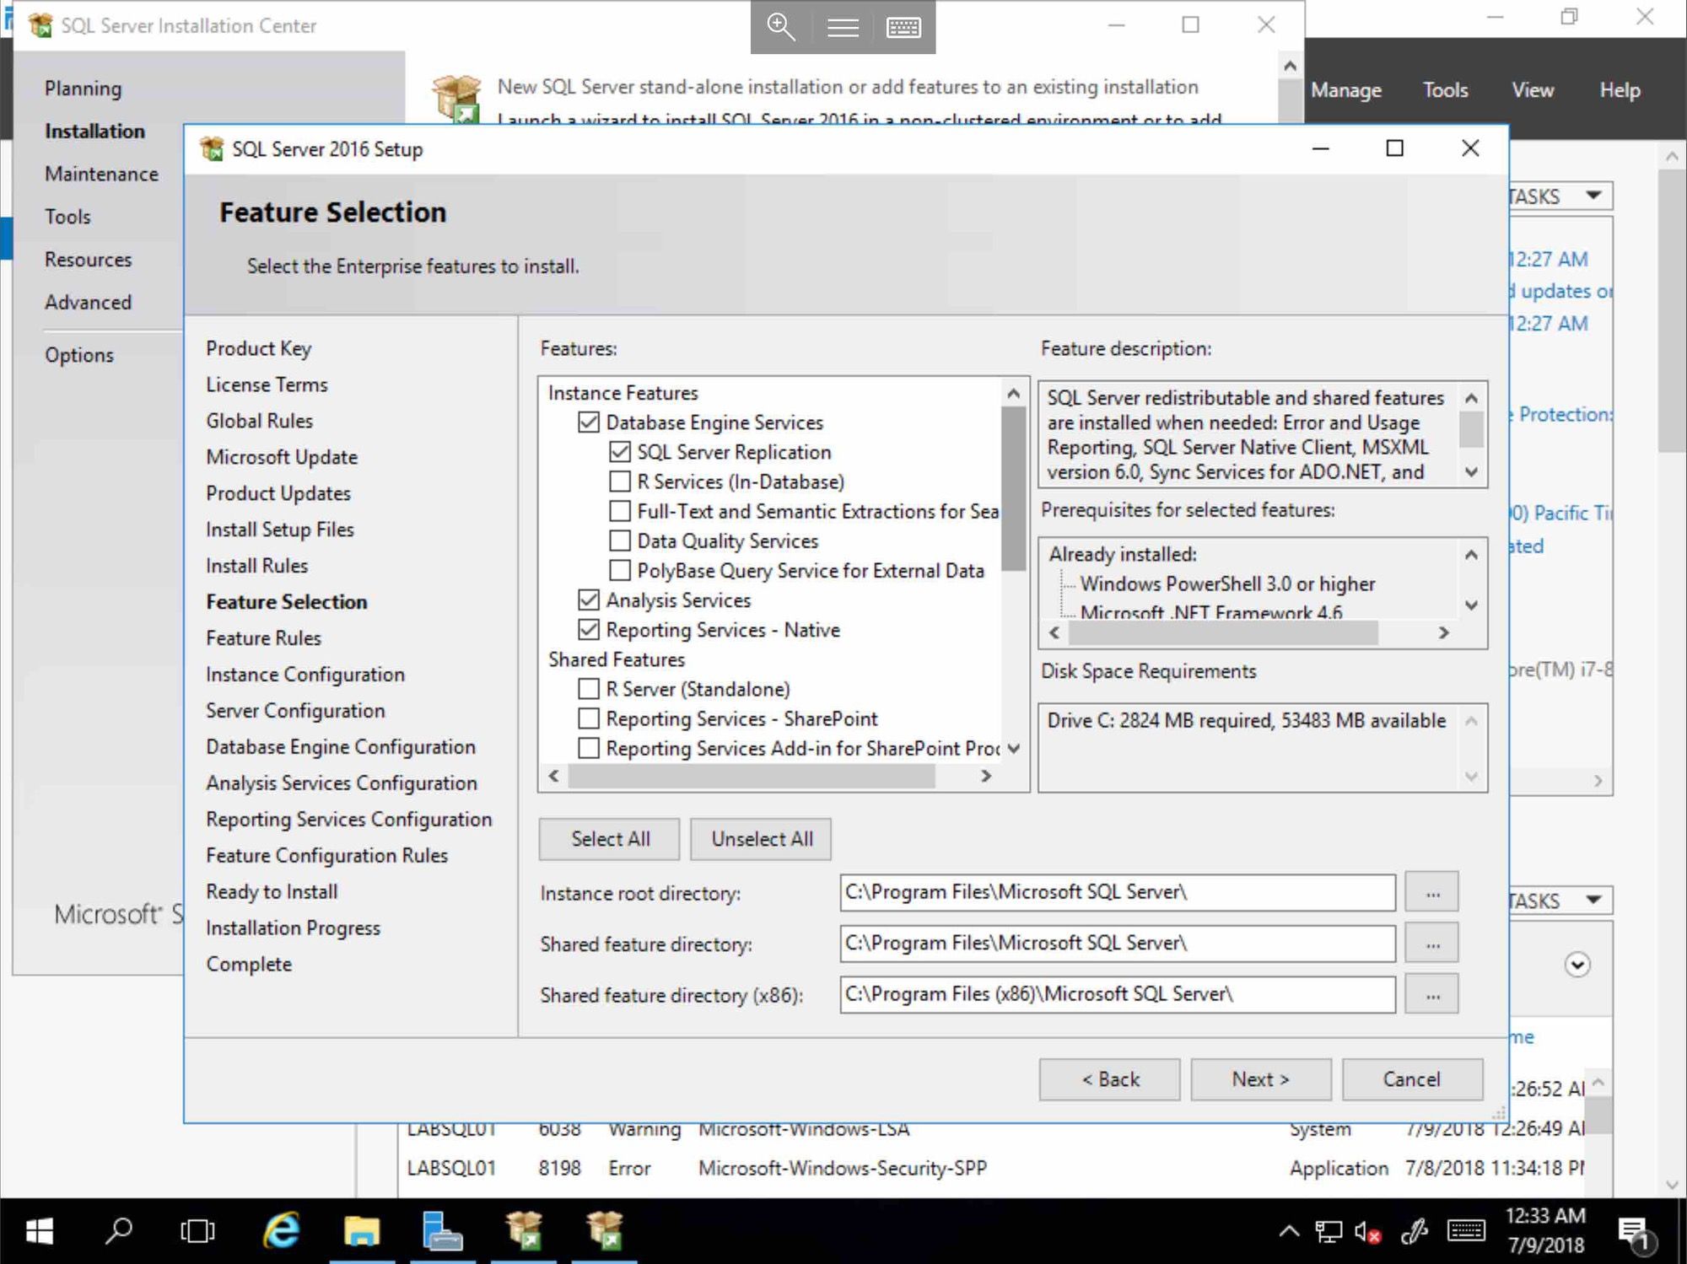Click the on-screen keyboard icon in top toolbar
This screenshot has height=1264, width=1687.
(903, 28)
